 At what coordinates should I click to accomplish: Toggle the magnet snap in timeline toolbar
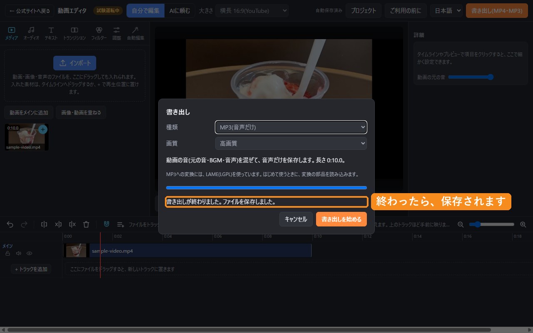pyautogui.click(x=107, y=224)
